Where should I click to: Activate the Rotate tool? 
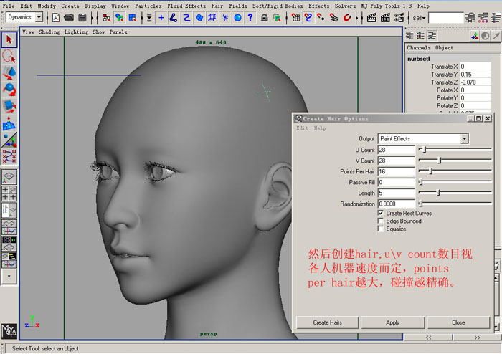pos(9,90)
